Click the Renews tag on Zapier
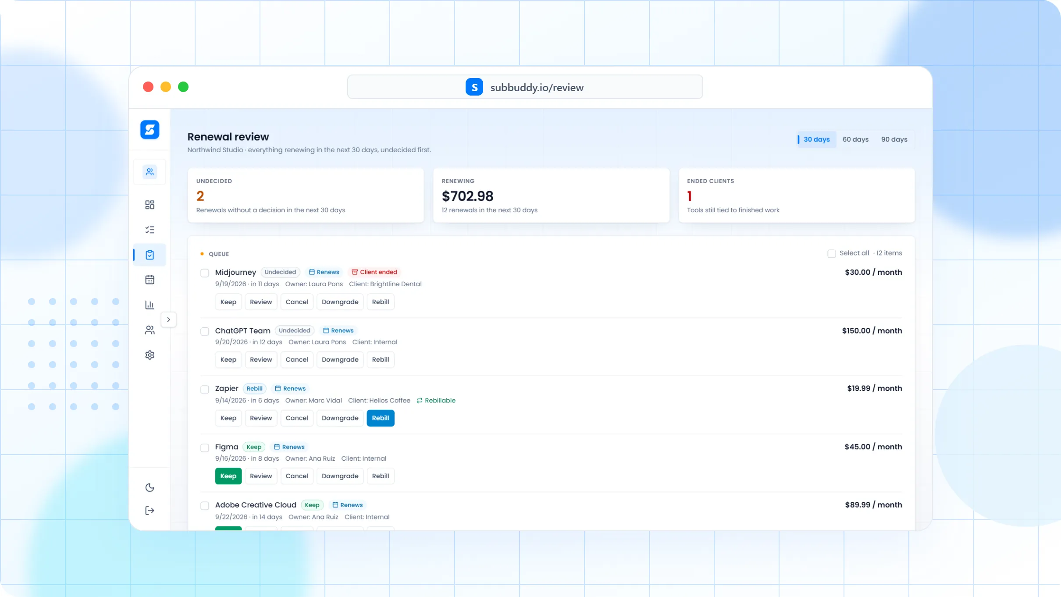 (x=290, y=389)
